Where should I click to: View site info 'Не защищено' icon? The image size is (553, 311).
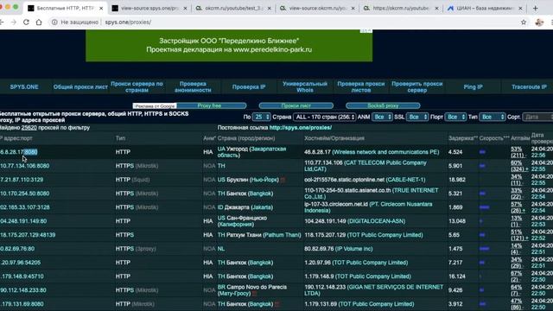click(54, 22)
